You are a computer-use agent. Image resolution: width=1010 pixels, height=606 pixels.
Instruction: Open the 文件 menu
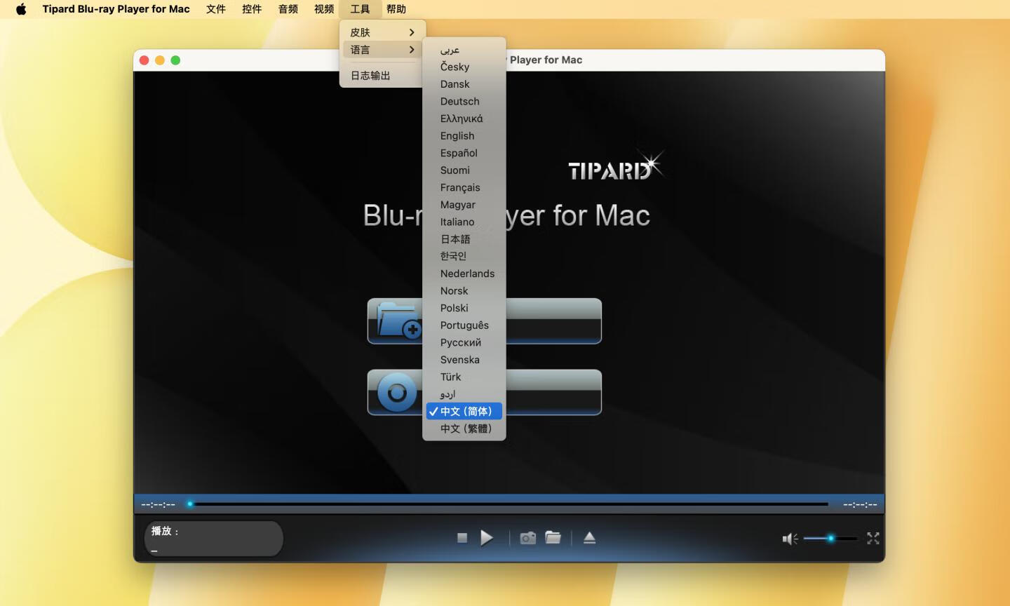coord(216,9)
